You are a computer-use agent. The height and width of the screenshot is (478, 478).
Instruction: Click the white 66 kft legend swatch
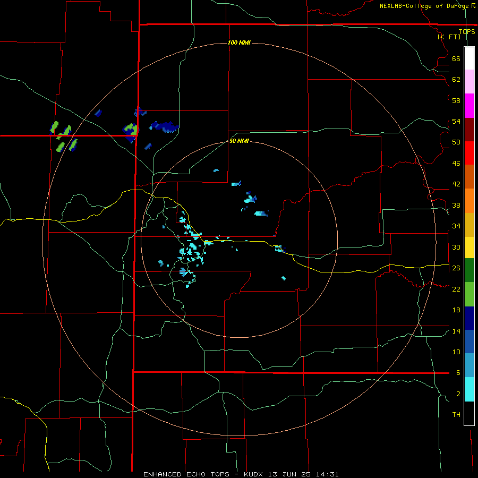(469, 58)
